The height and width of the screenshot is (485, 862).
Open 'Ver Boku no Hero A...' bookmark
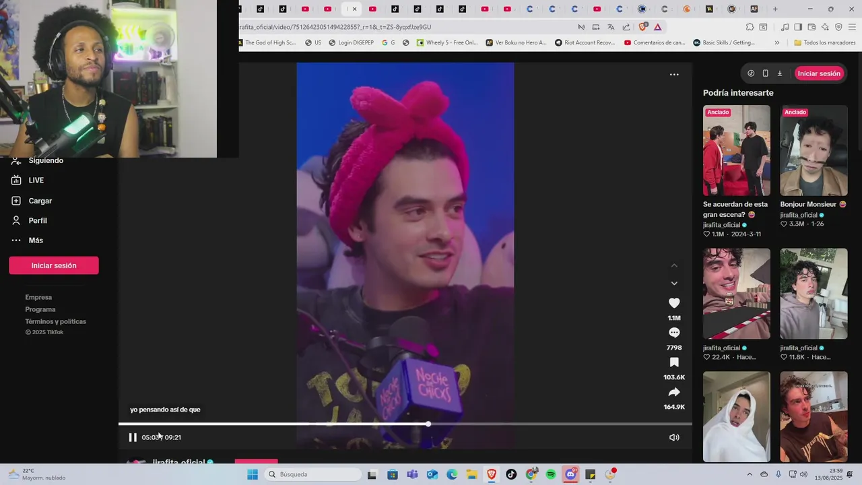point(517,42)
